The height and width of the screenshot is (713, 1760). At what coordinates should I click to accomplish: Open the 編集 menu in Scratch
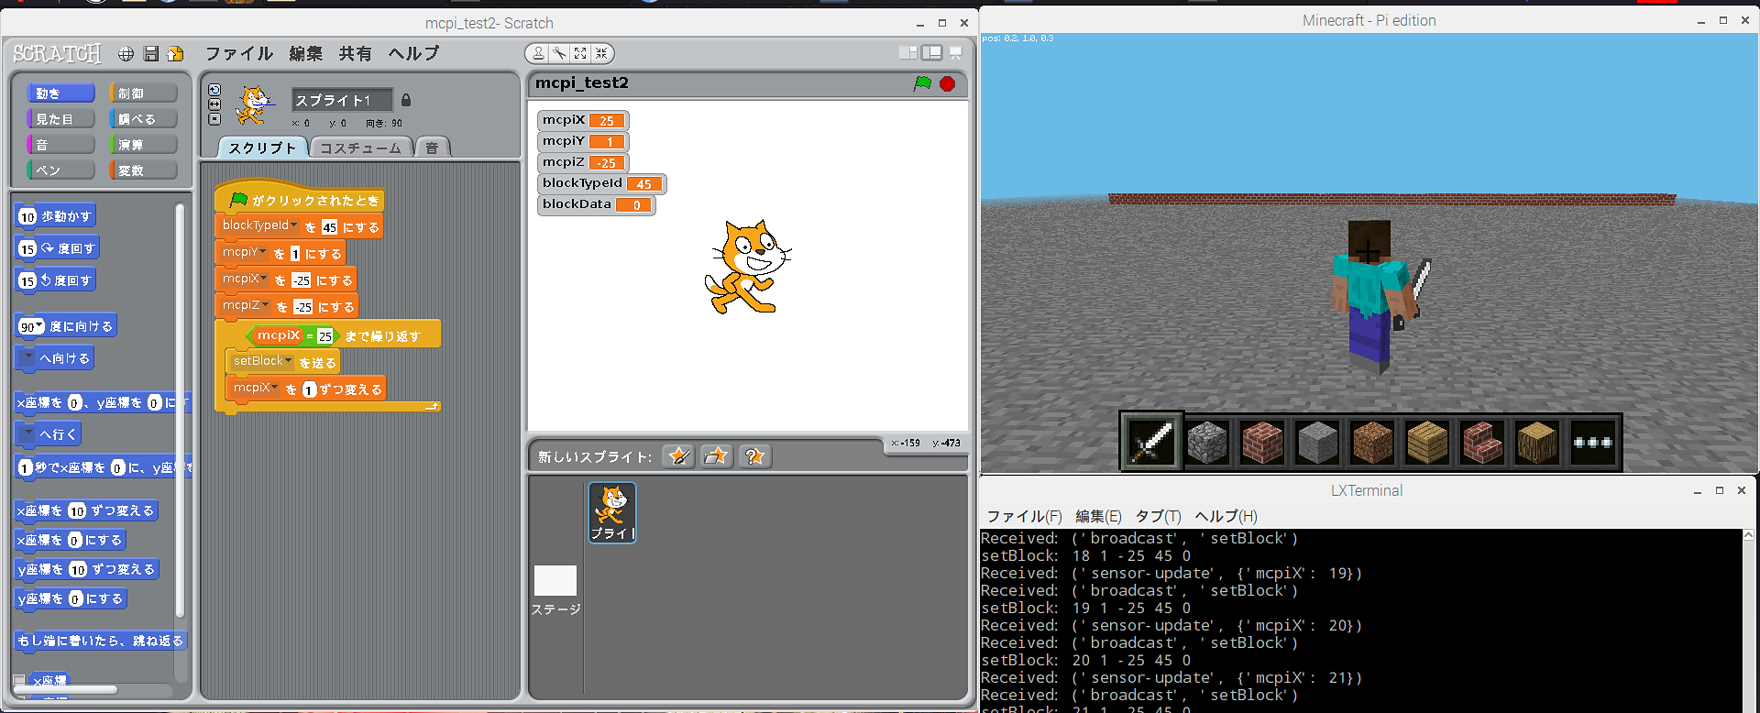[x=306, y=54]
